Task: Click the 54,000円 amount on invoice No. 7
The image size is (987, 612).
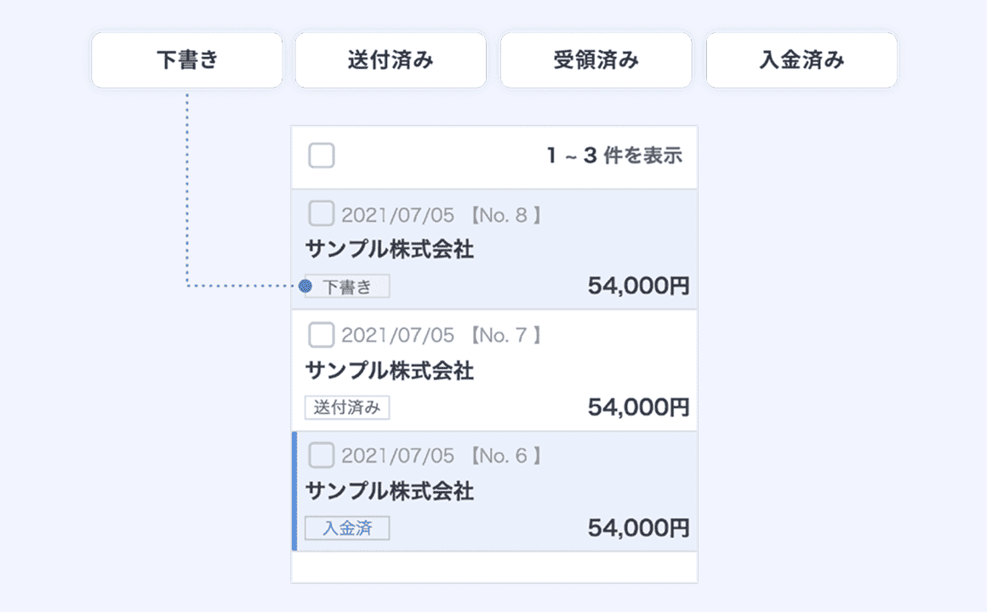Action: tap(639, 408)
